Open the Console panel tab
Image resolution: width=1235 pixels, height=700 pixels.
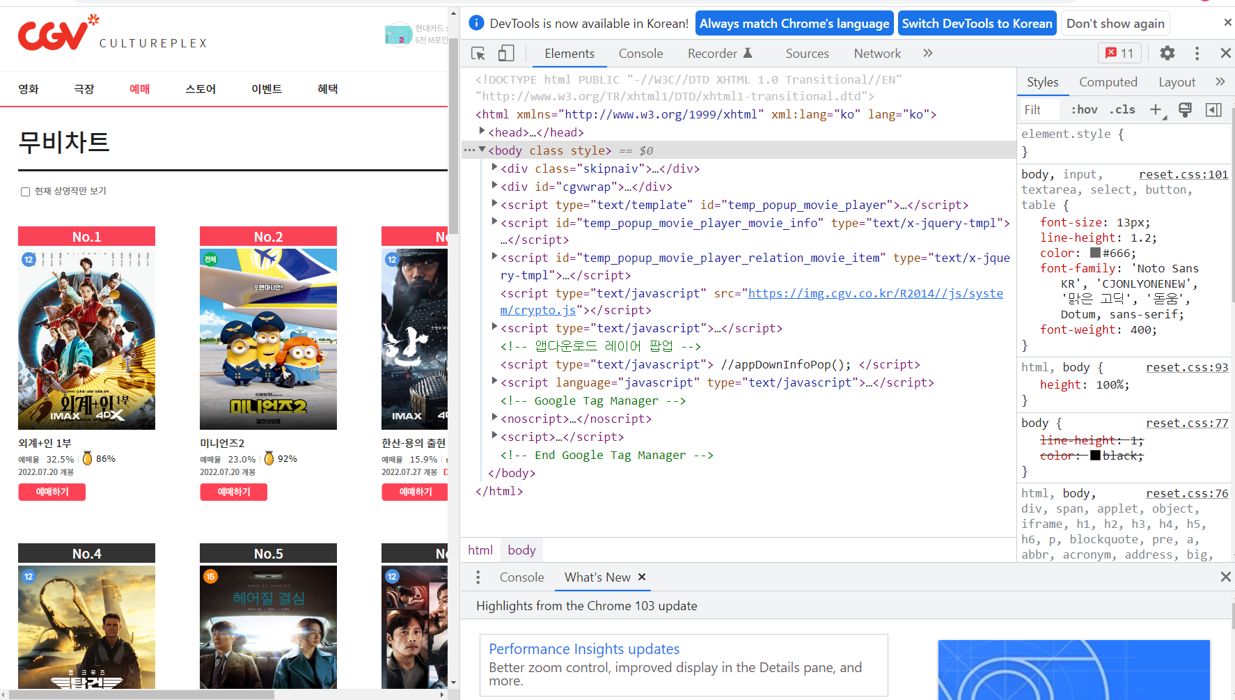click(640, 54)
